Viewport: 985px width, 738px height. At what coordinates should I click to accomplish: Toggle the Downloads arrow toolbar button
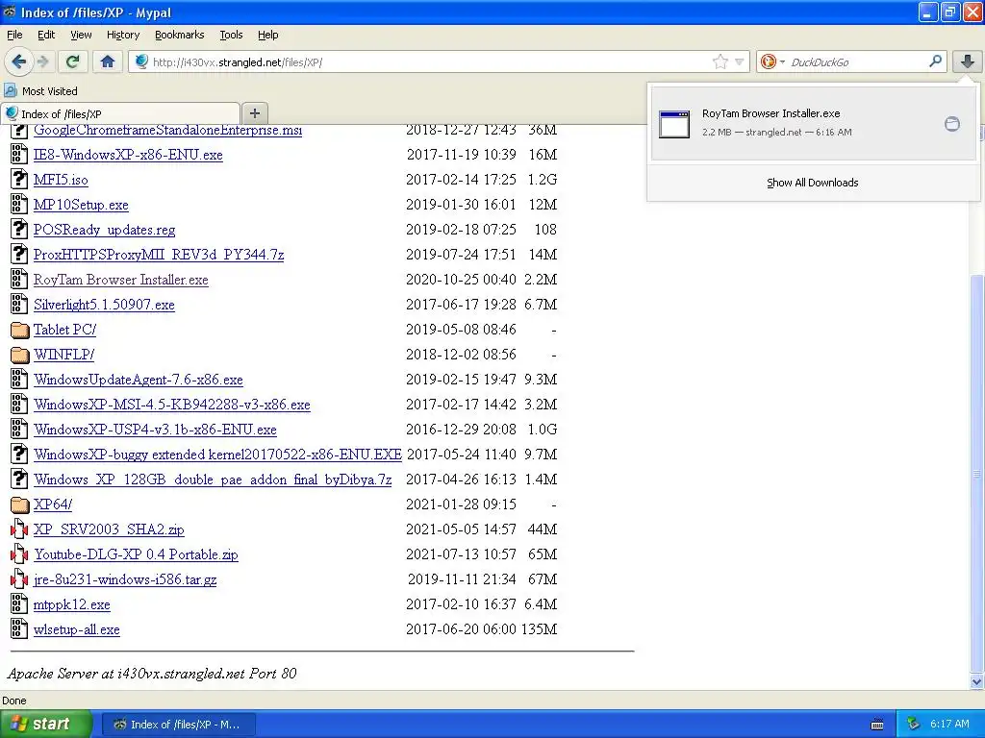[968, 61]
